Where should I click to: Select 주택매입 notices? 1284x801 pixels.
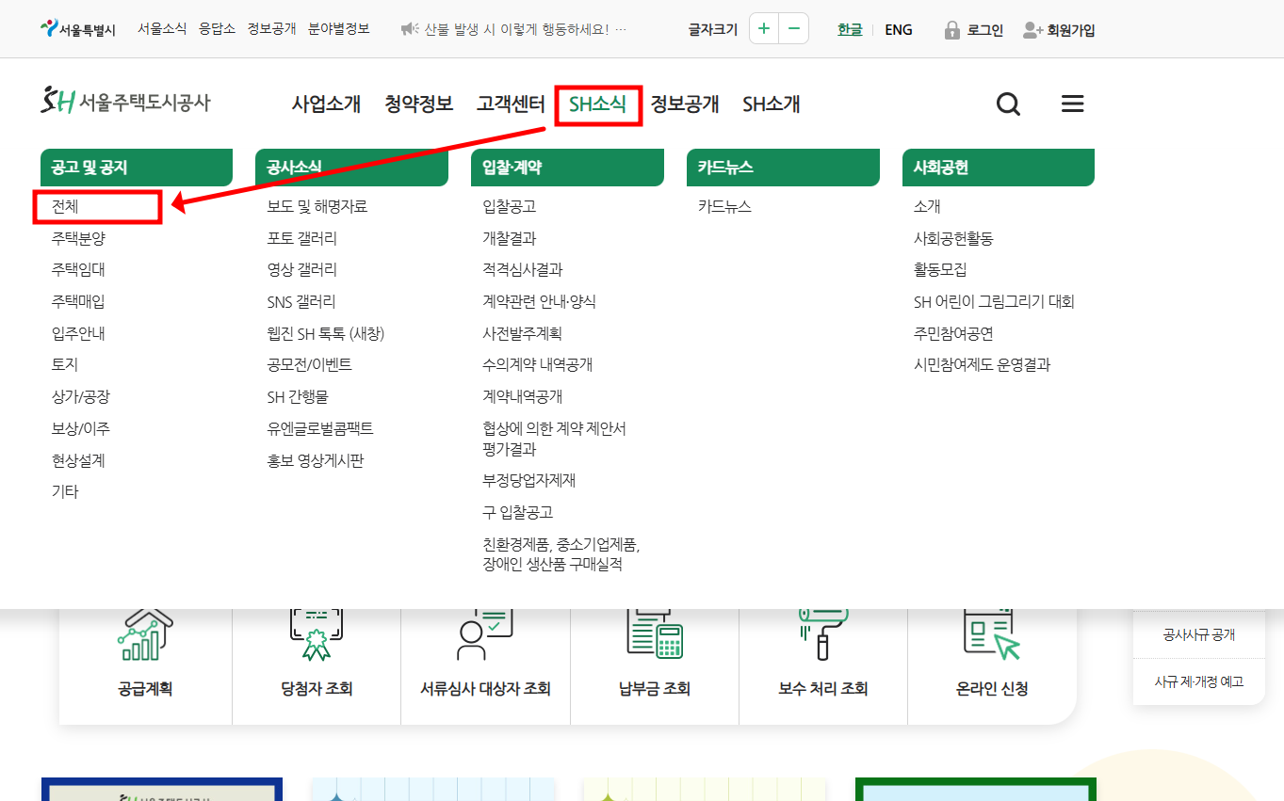pos(78,301)
